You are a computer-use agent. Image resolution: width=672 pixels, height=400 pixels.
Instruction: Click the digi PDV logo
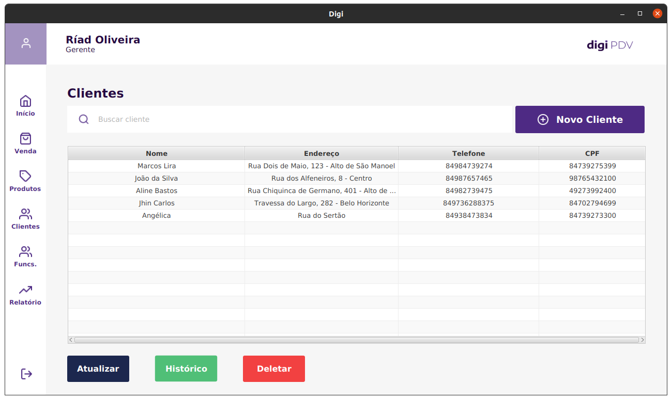[610, 45]
